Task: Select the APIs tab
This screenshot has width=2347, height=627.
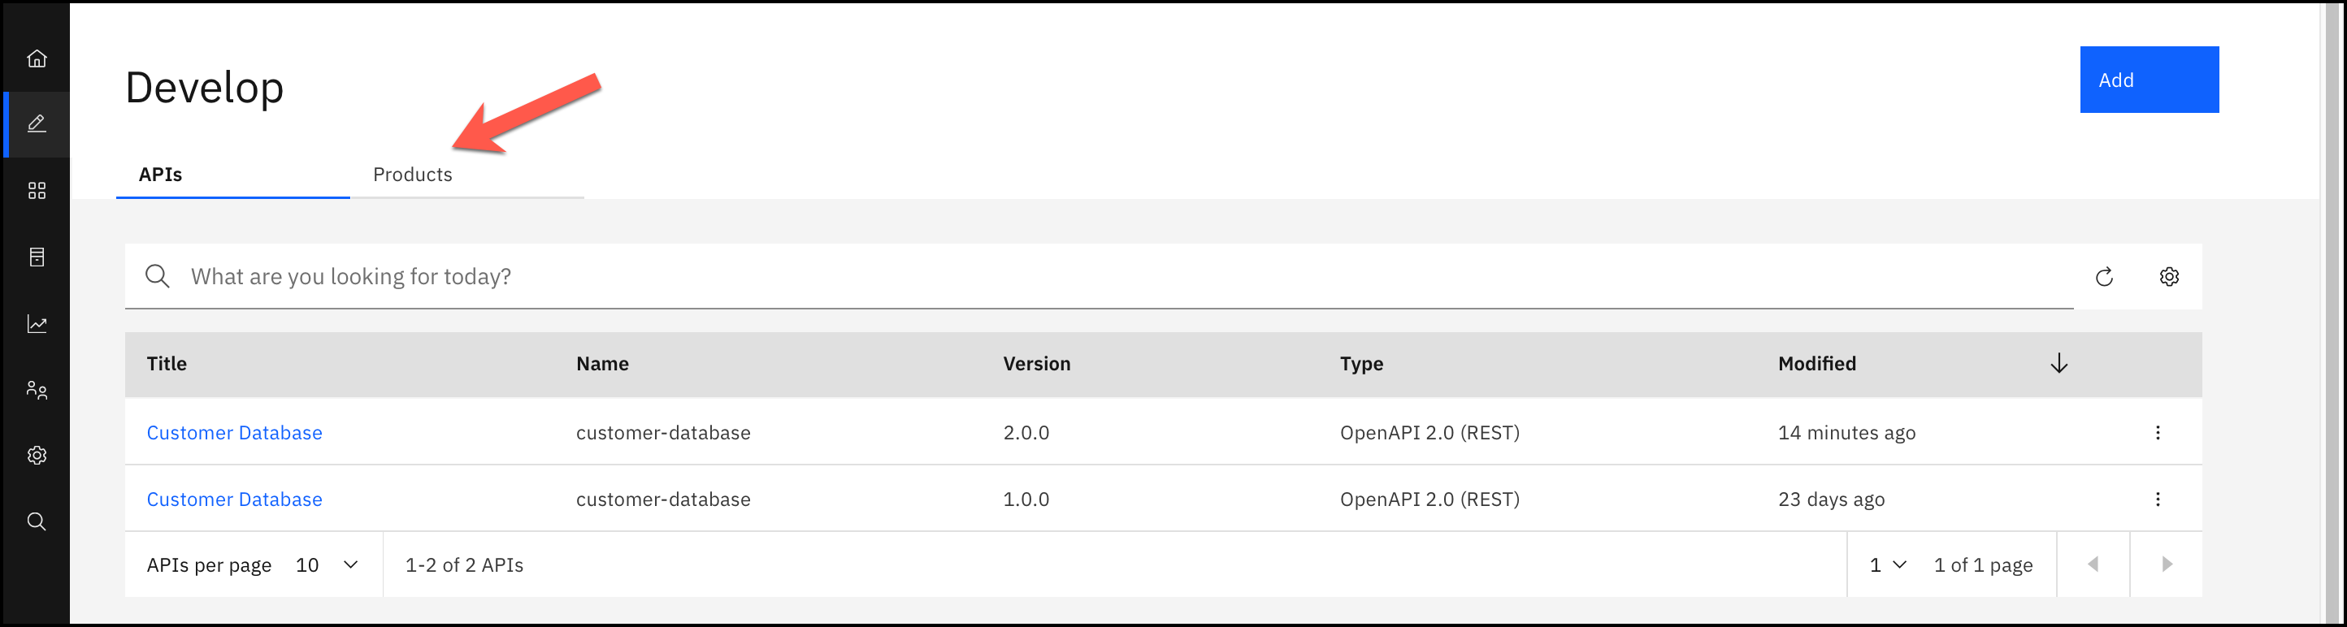Action: 160,175
